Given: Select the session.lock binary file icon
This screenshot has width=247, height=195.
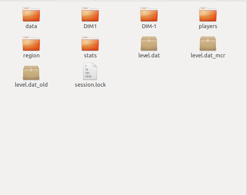Looking at the screenshot, I should pyautogui.click(x=90, y=71).
